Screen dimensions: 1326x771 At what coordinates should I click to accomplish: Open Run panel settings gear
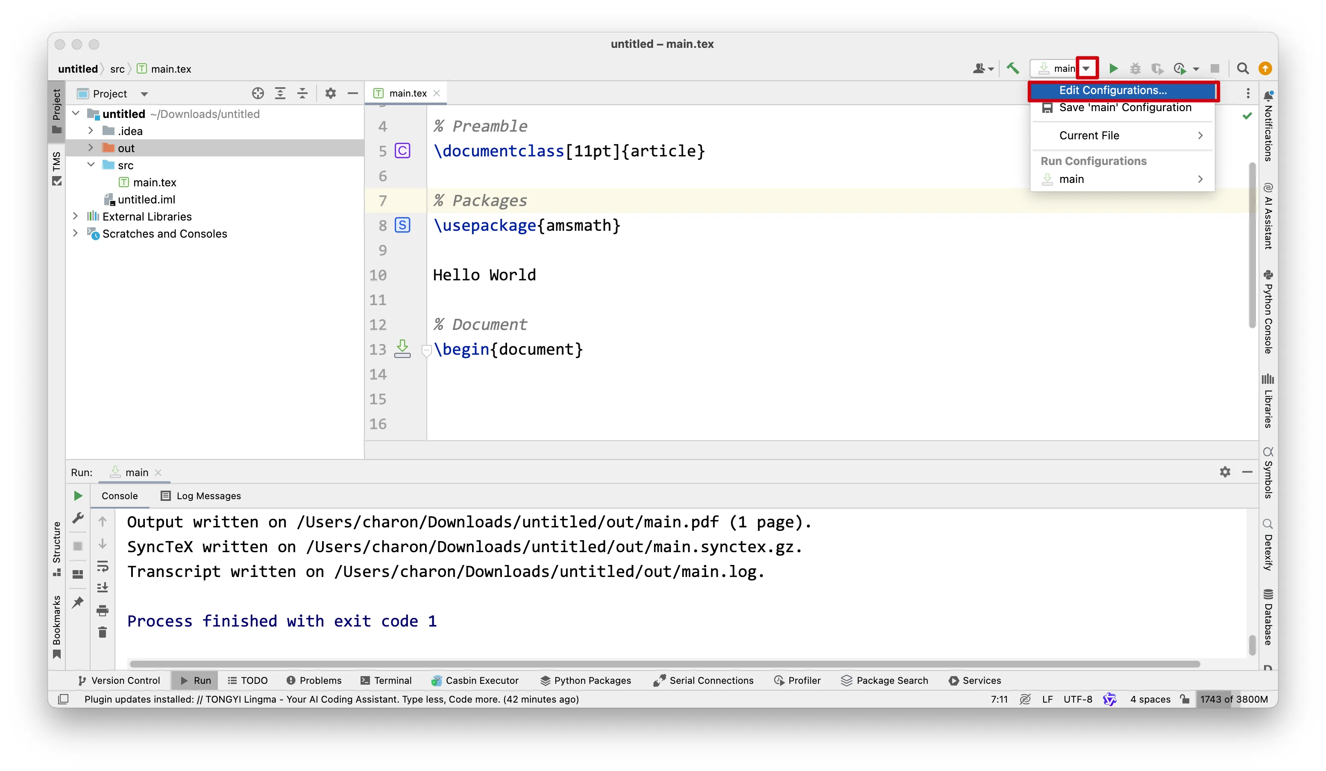pos(1224,471)
